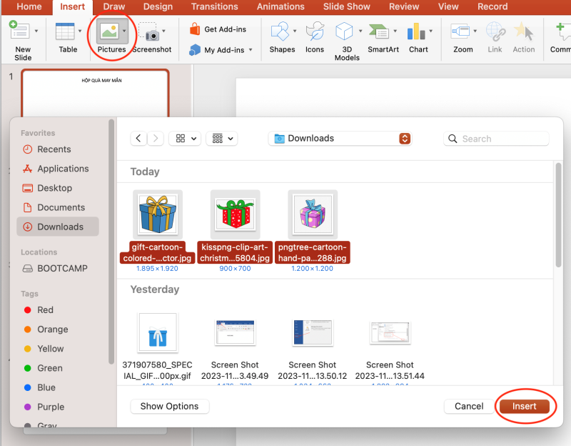Click the back navigation arrow in dialog
571x446 pixels.
click(138, 138)
